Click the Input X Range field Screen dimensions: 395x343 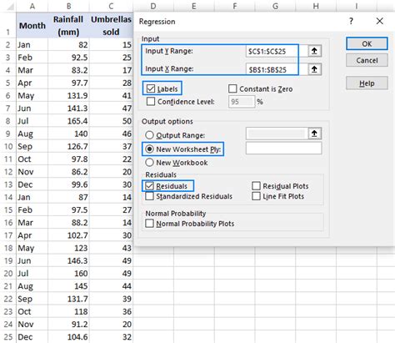(x=277, y=69)
